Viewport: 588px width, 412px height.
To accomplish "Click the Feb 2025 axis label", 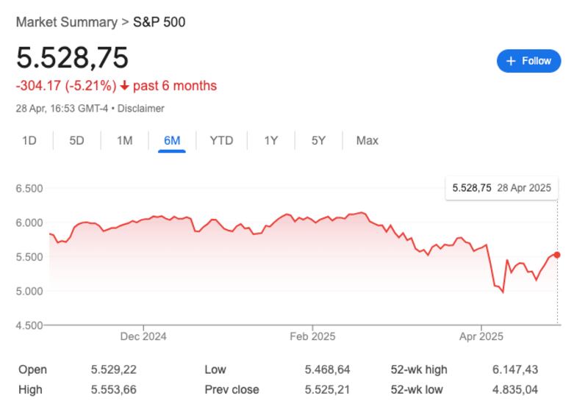I will 312,336.
